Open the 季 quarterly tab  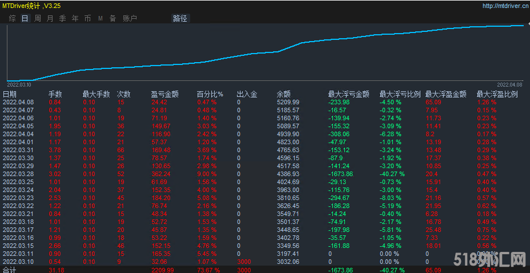62,18
